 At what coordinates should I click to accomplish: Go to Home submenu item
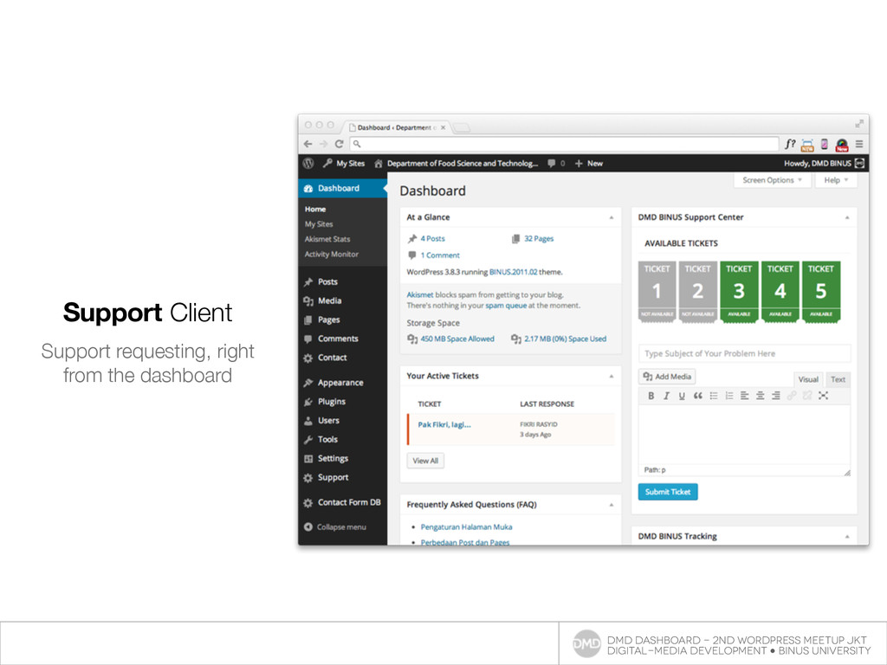[x=315, y=210]
